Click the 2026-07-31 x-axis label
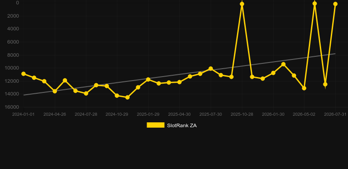This screenshot has width=348, height=169. click(335, 114)
